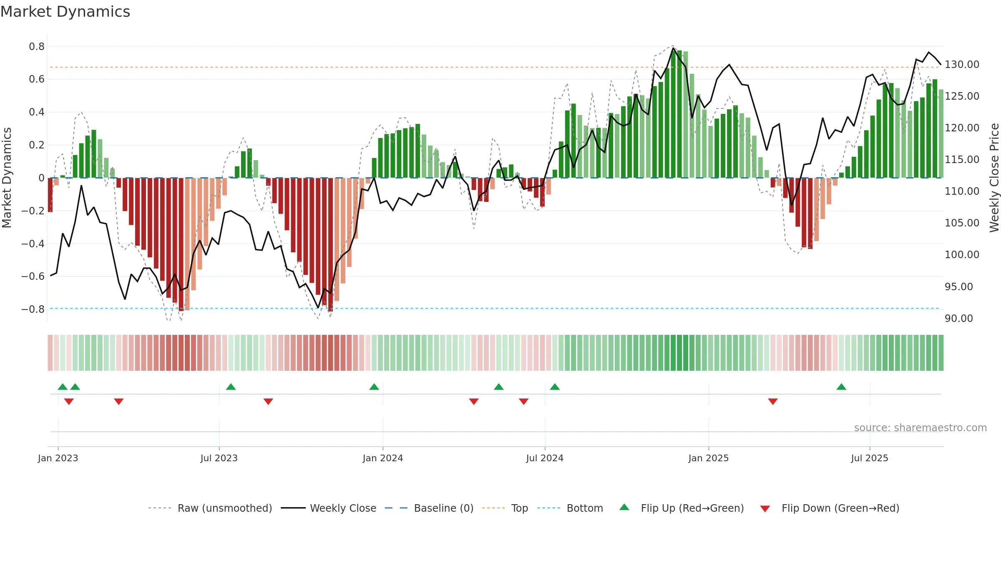
Task: Click the green Flip Up legend triangle
Action: pos(624,507)
